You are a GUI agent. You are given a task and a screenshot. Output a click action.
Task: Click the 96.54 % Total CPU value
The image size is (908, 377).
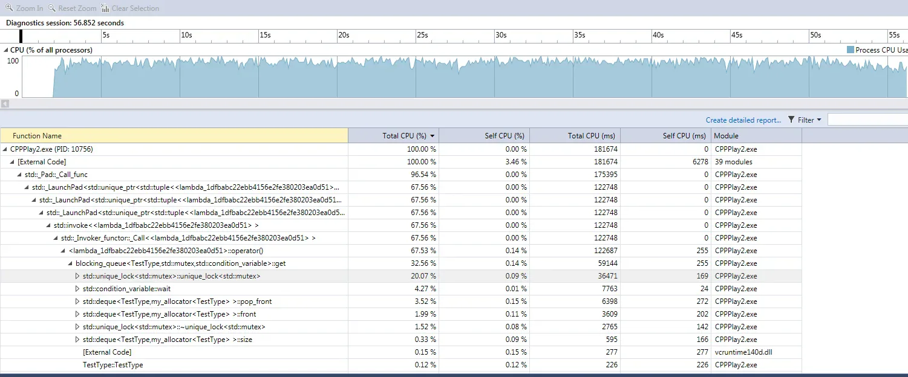(423, 175)
